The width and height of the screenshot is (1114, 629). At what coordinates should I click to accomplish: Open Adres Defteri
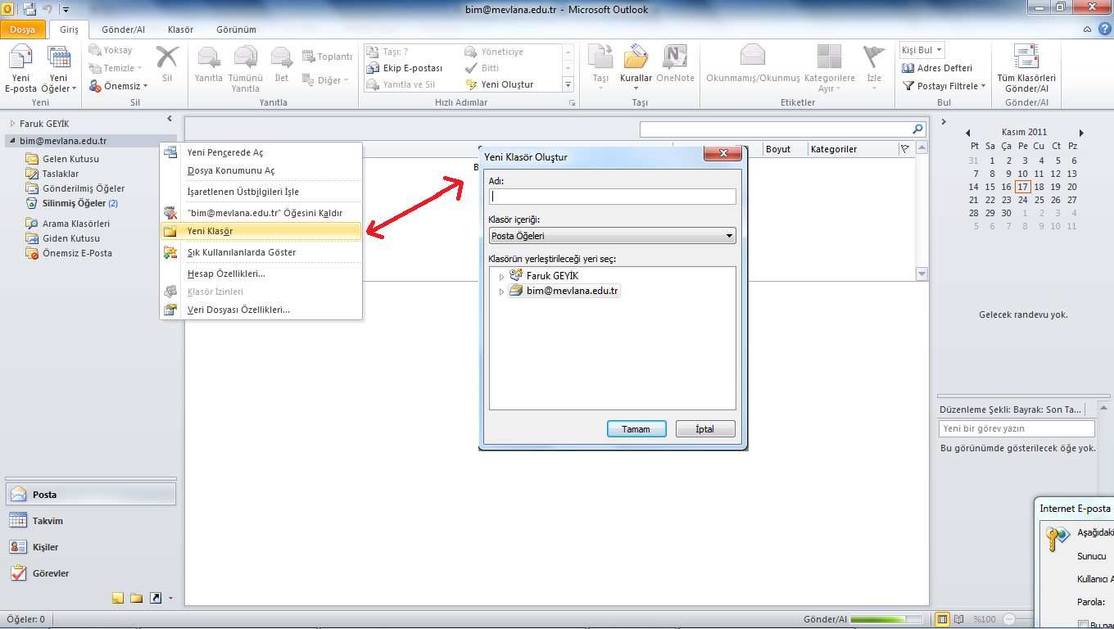click(x=938, y=68)
